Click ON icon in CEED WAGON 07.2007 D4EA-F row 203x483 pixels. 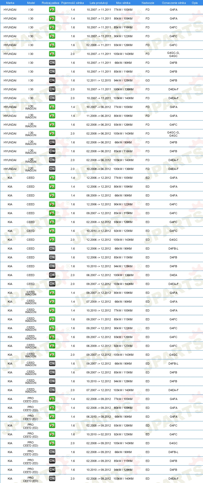point(52,390)
